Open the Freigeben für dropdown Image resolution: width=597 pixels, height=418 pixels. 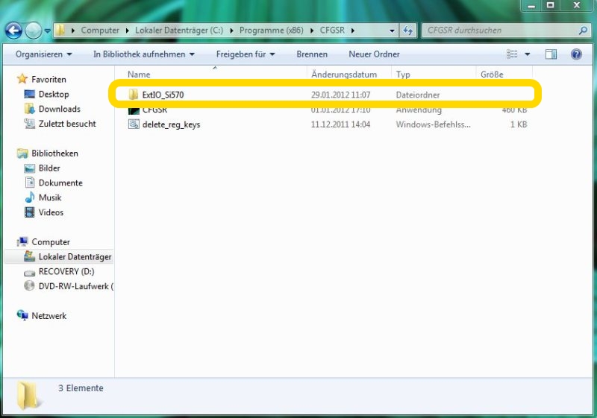246,54
